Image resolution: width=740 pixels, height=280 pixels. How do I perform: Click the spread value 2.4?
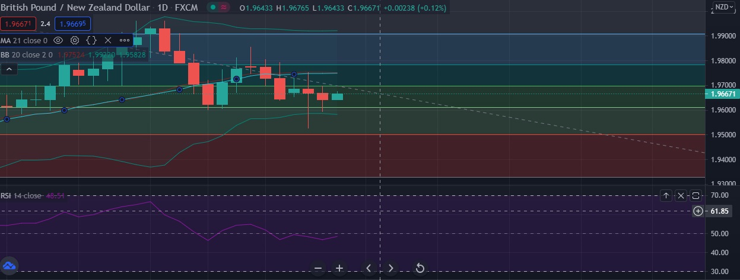point(45,24)
